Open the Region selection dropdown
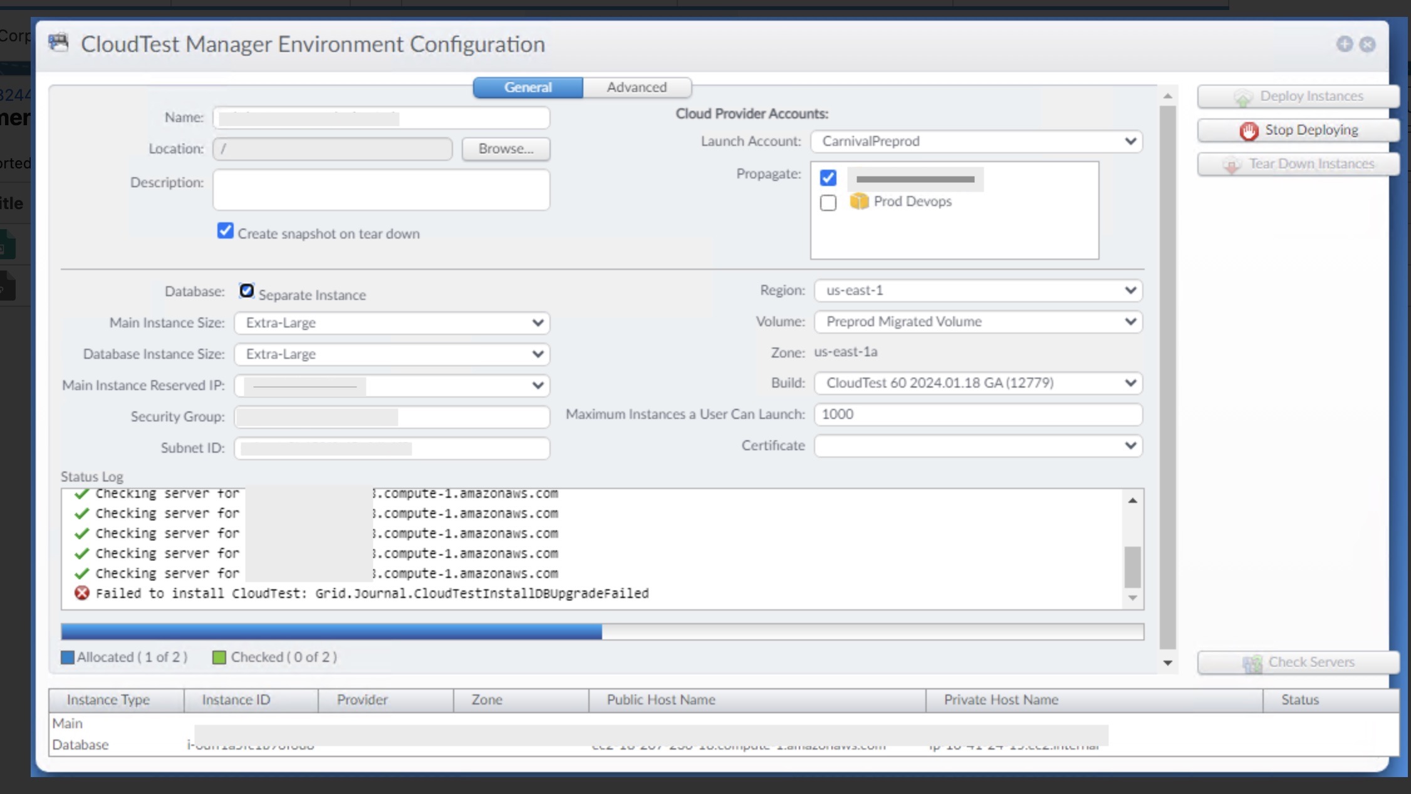Viewport: 1411px width, 794px height. pos(1130,290)
